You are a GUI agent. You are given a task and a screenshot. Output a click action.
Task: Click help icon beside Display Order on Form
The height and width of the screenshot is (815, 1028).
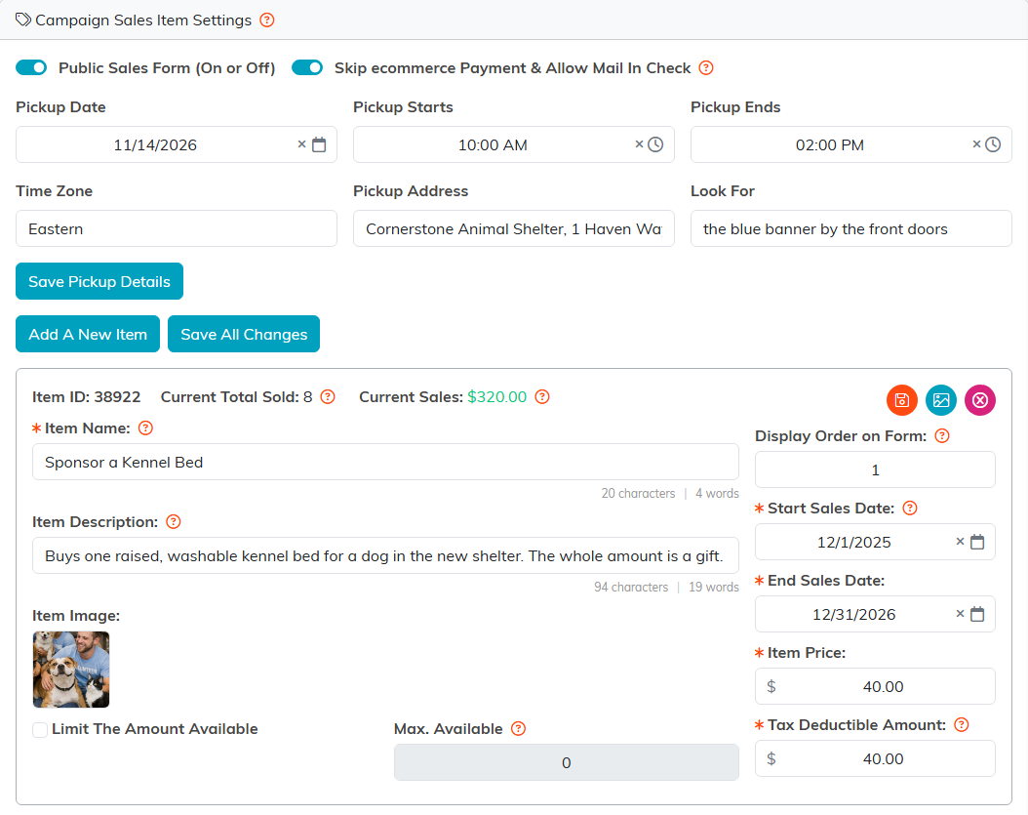[942, 436]
